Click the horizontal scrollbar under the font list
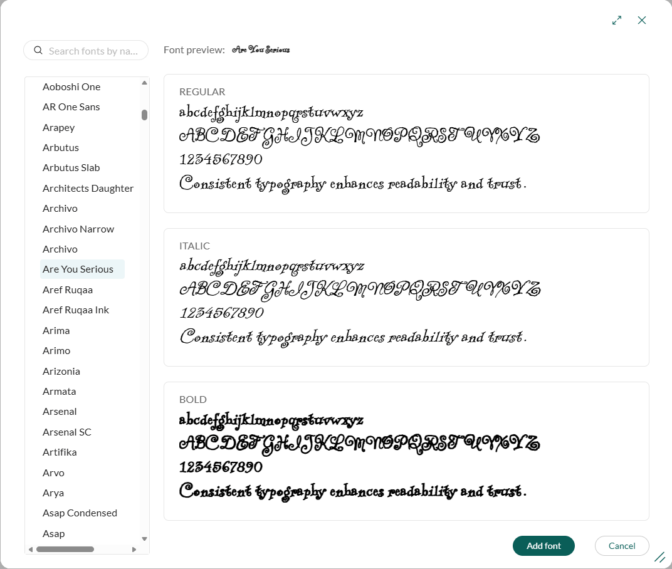The width and height of the screenshot is (672, 569). click(66, 550)
